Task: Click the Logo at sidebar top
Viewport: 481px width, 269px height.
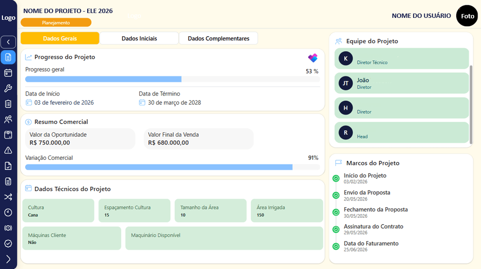Action: [x=8, y=18]
